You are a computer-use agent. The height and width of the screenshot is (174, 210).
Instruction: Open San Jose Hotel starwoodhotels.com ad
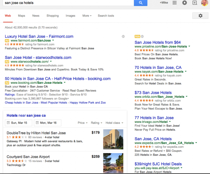38,58
